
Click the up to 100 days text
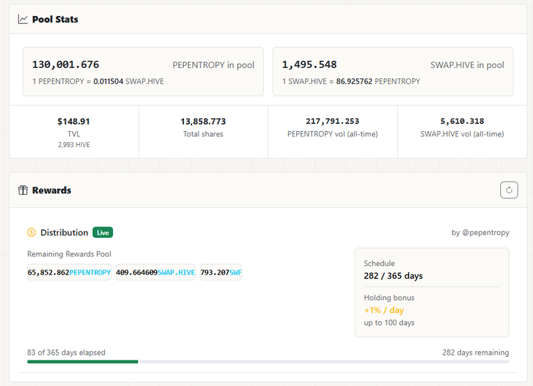pyautogui.click(x=389, y=322)
